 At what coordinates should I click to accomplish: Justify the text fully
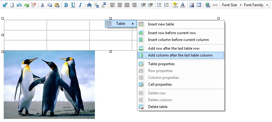tap(127, 5)
